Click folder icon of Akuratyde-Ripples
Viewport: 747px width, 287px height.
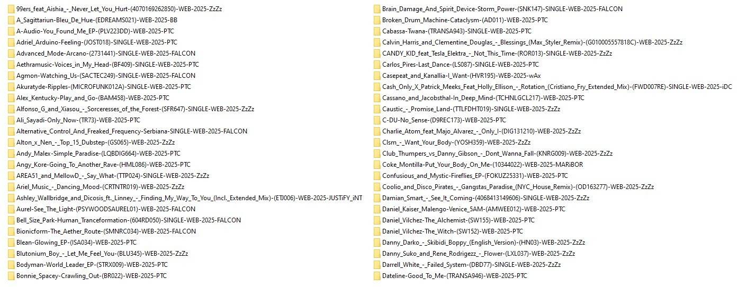(11, 87)
